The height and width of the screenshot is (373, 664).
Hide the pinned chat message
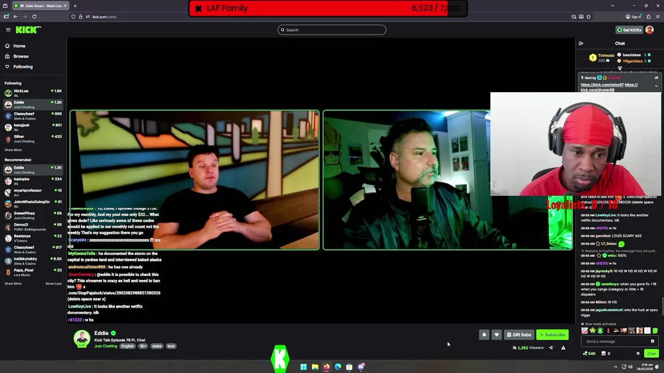coord(656,78)
